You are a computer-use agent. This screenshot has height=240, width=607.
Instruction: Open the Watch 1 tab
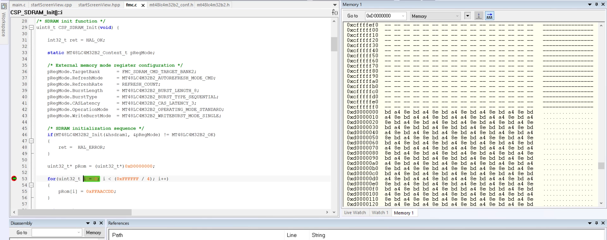pyautogui.click(x=380, y=213)
